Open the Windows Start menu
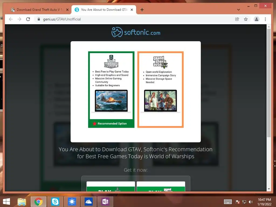 coord(6,202)
